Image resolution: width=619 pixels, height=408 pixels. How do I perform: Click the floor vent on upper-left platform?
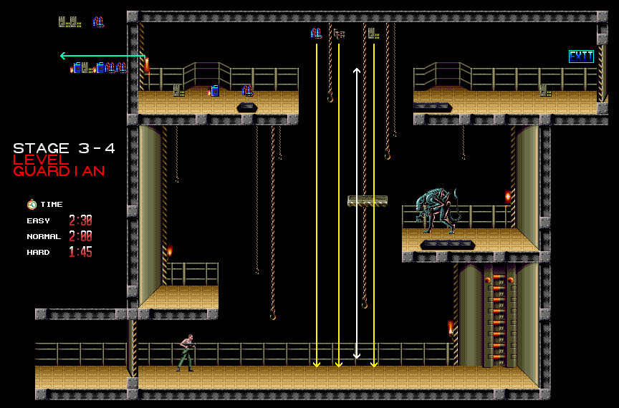247,107
